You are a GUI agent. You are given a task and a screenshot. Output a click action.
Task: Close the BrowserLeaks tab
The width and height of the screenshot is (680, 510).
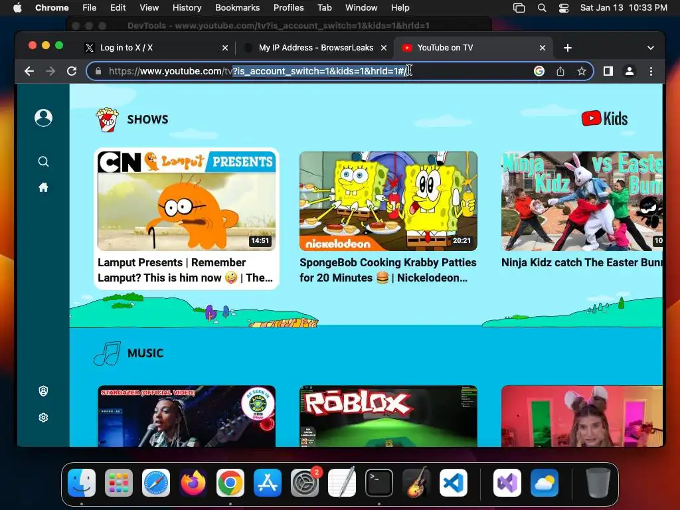click(x=384, y=48)
